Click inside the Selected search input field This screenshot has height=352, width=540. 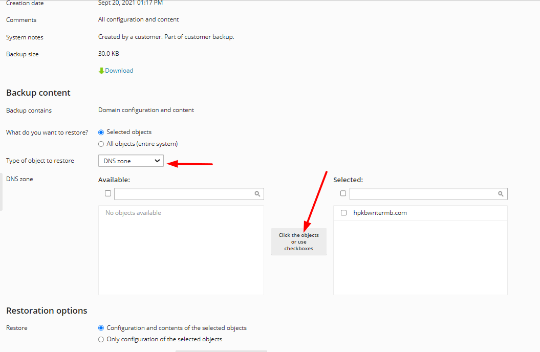click(425, 193)
